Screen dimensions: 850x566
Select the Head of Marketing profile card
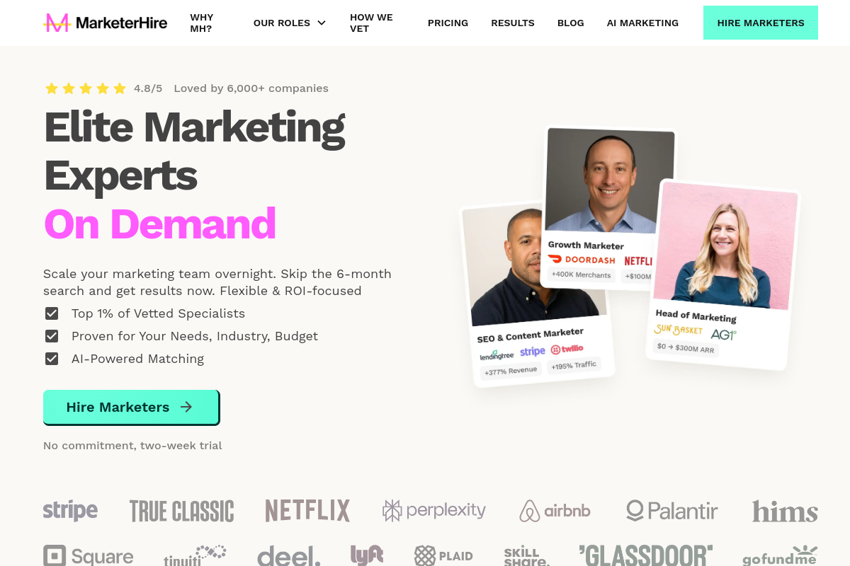click(x=723, y=275)
